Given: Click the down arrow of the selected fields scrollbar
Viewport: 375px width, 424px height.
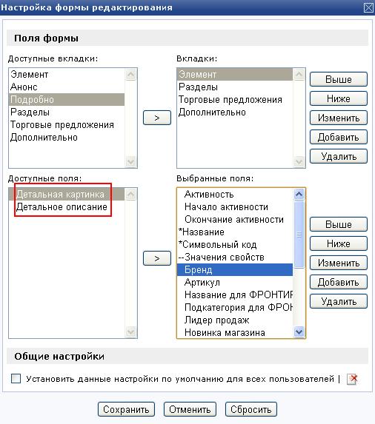Looking at the screenshot, I should pyautogui.click(x=299, y=332).
